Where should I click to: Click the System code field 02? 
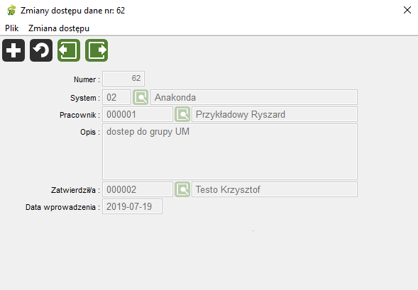(x=116, y=97)
